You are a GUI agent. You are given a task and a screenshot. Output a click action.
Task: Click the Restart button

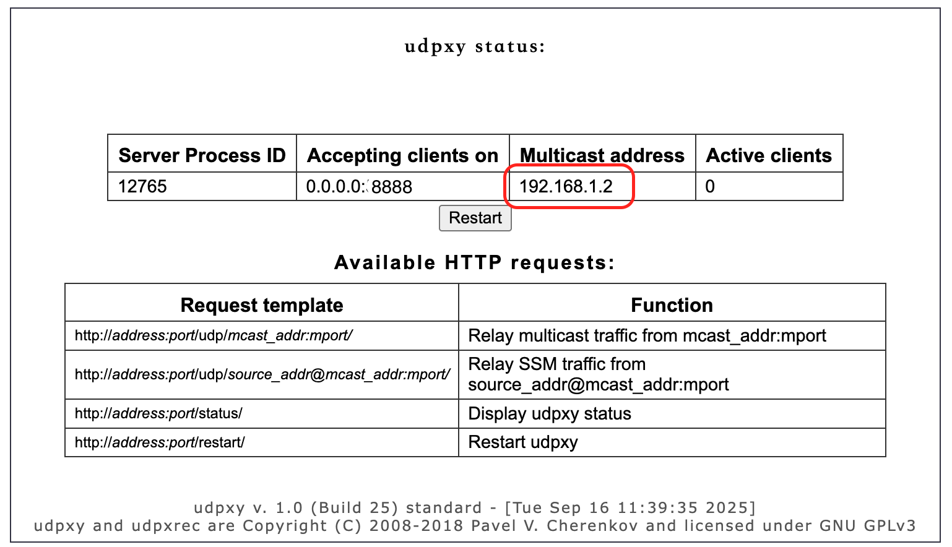click(x=475, y=218)
